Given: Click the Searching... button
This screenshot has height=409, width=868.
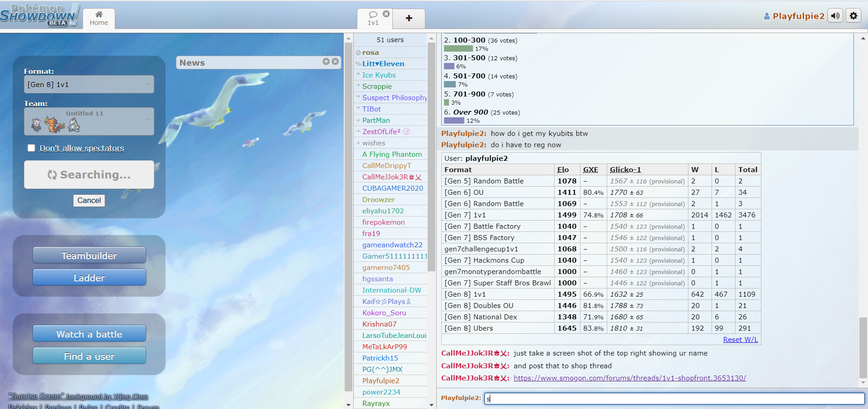Looking at the screenshot, I should [89, 174].
